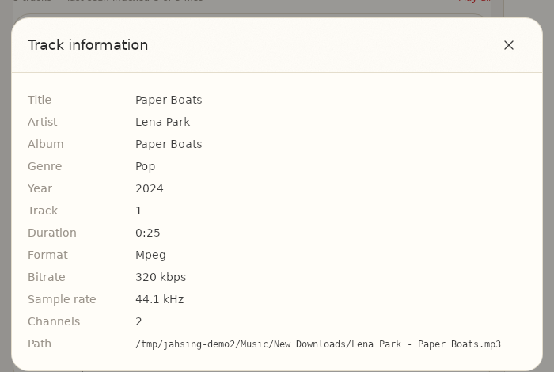Click the 'Track information' dialog heading
The width and height of the screenshot is (554, 372).
pos(88,45)
